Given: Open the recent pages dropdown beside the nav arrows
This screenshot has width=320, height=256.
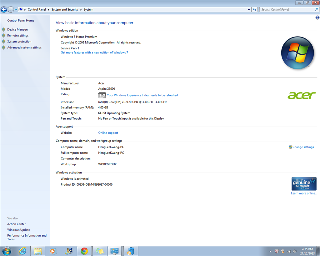Looking at the screenshot, I should click(16, 10).
